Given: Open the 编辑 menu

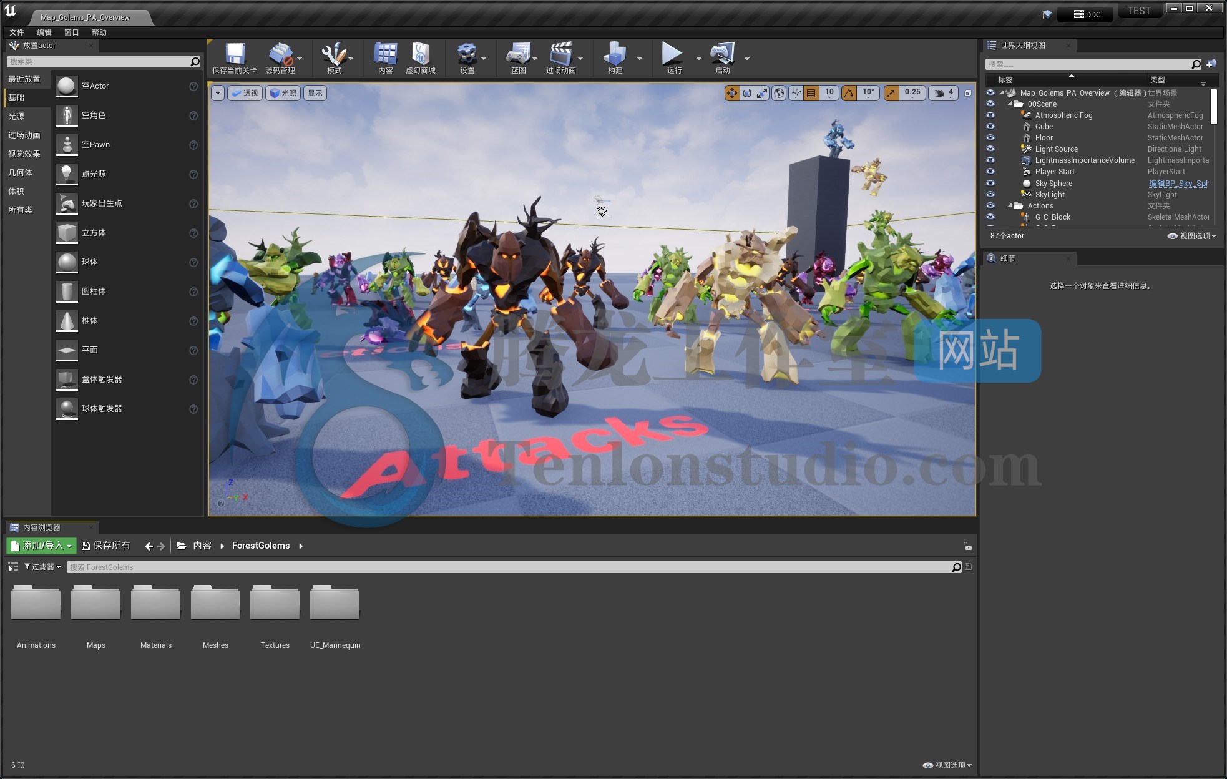Looking at the screenshot, I should (44, 32).
